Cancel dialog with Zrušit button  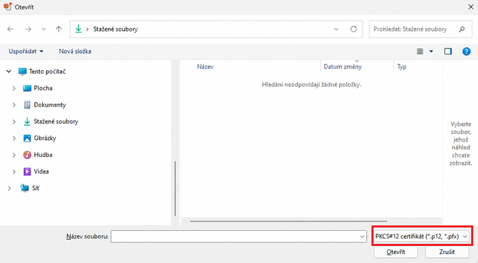coord(447,252)
